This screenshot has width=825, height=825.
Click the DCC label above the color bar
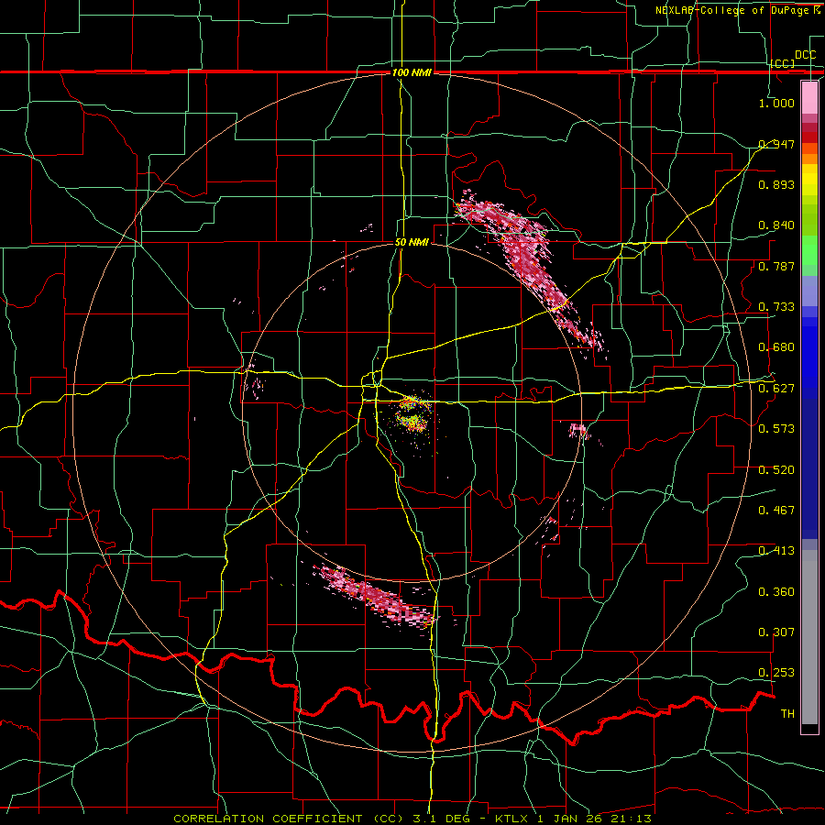[x=805, y=55]
